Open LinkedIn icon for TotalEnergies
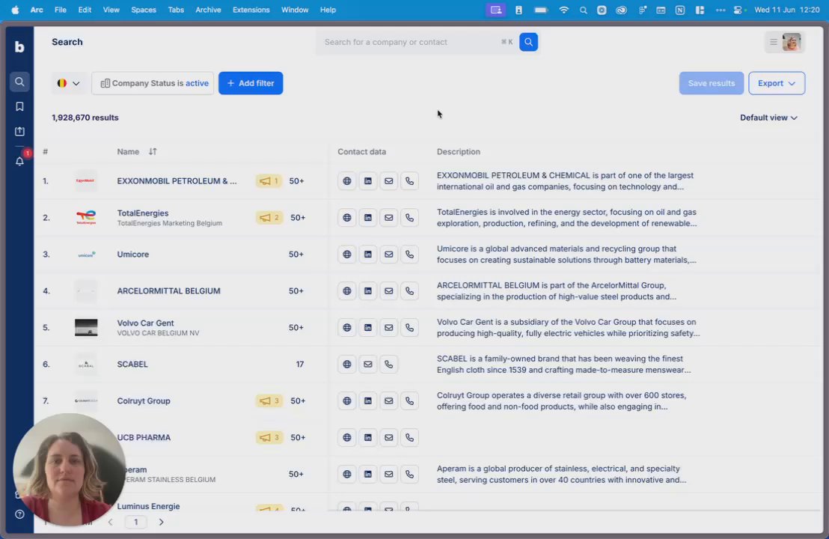The width and height of the screenshot is (829, 539). point(367,217)
